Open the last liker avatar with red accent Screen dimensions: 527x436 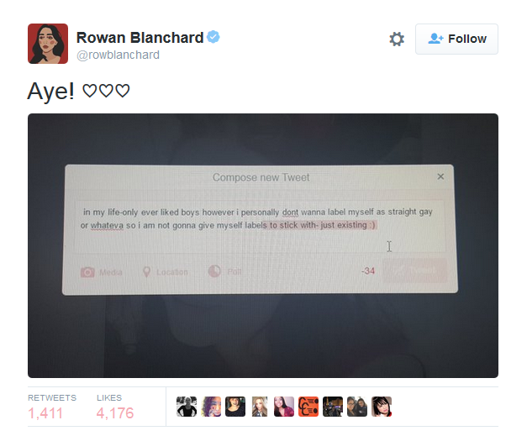[382, 407]
